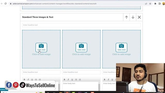Click middle column body text area
165x93 pixels.
click(80, 86)
